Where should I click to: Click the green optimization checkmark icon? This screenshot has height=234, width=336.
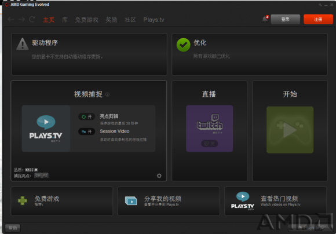pyautogui.click(x=183, y=45)
